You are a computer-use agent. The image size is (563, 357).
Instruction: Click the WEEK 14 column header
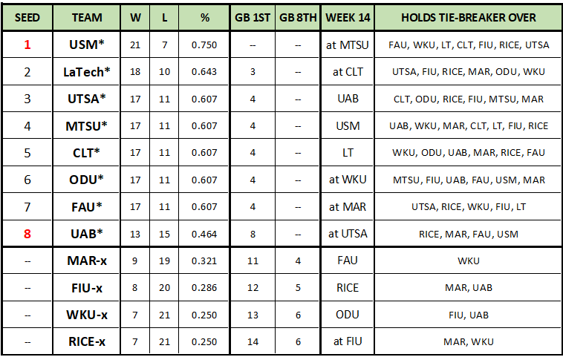click(x=347, y=17)
